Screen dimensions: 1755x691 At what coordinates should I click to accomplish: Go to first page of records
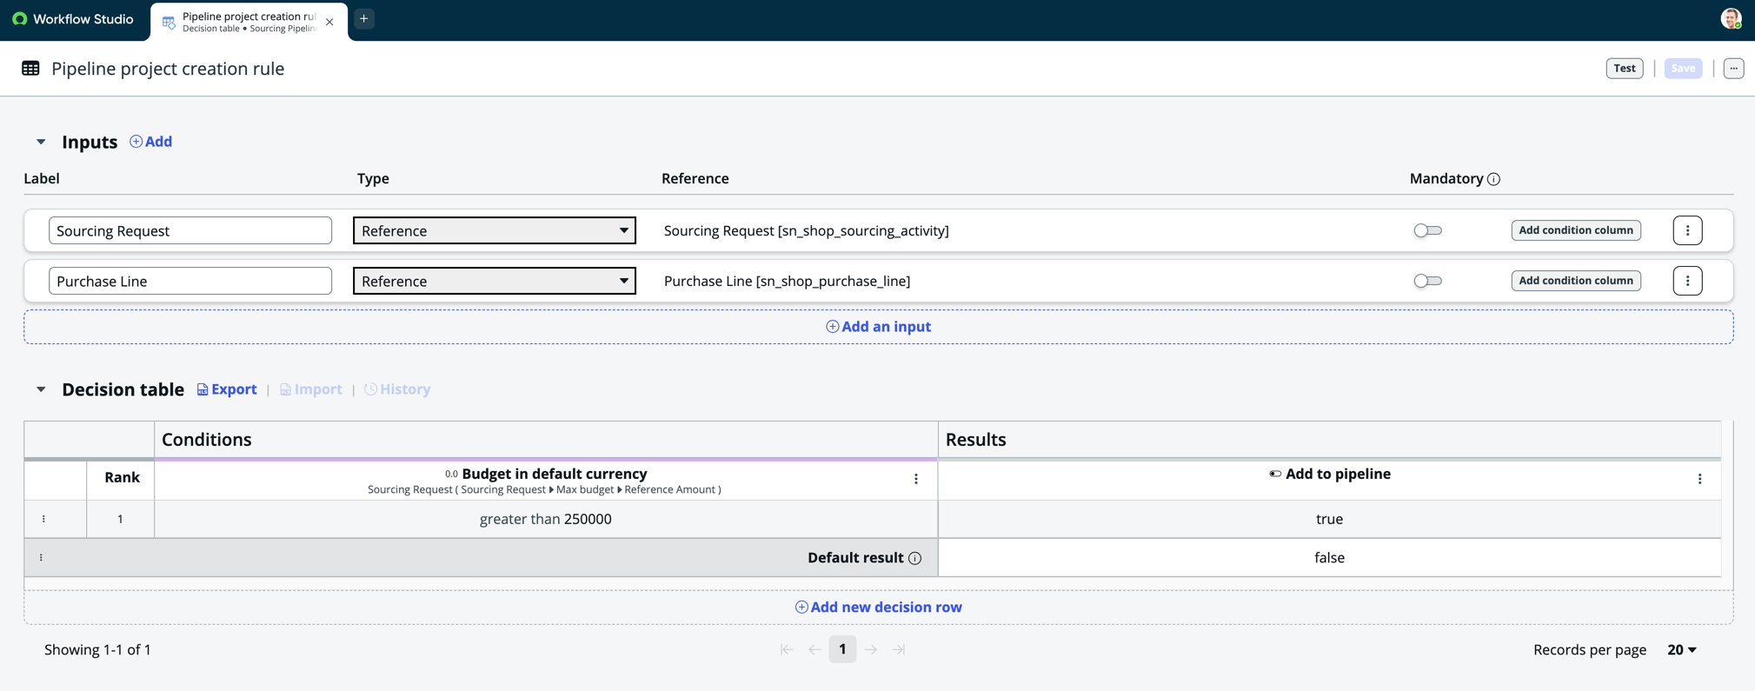pyautogui.click(x=786, y=649)
